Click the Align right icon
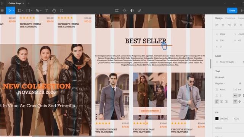Viewport: 244px width, 137px height. (x=229, y=25)
